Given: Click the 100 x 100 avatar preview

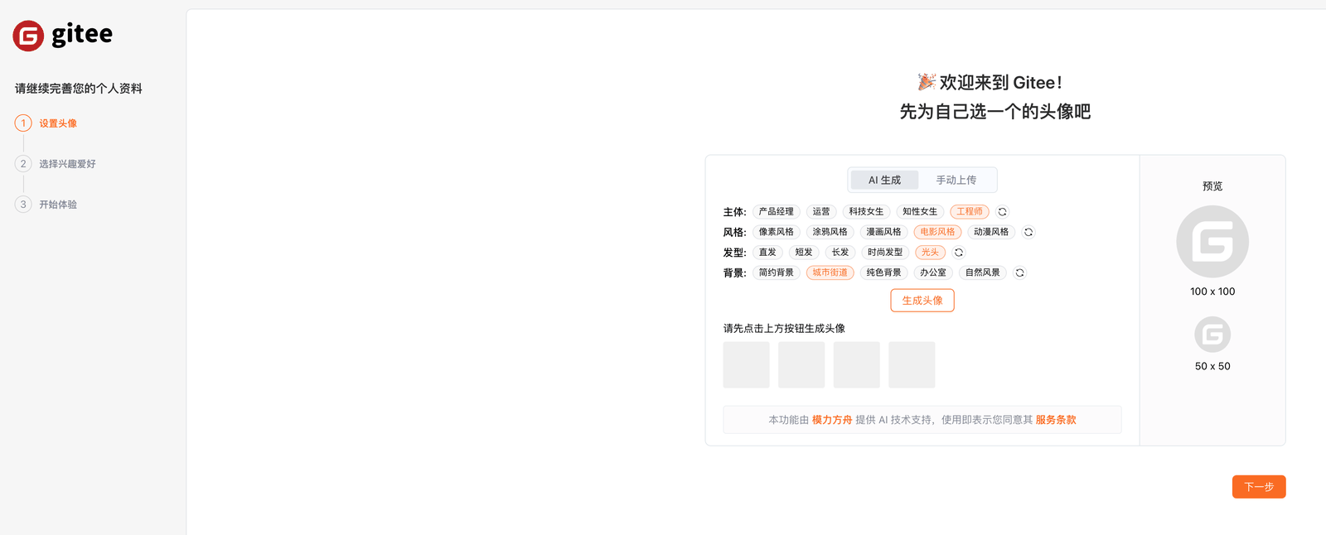Looking at the screenshot, I should click(1212, 242).
